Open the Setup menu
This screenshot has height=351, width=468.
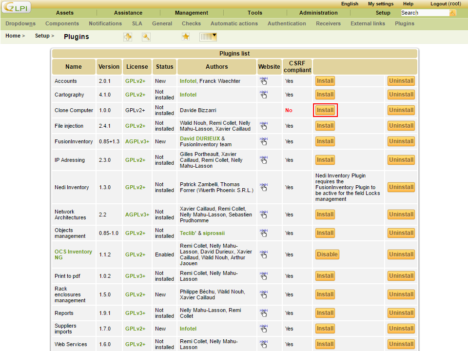(x=383, y=13)
